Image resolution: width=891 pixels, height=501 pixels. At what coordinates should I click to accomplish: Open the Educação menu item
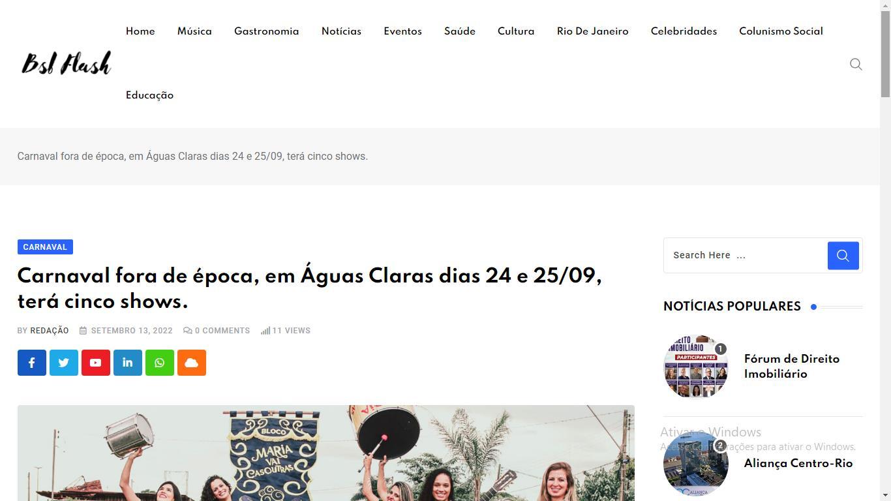[x=149, y=95]
